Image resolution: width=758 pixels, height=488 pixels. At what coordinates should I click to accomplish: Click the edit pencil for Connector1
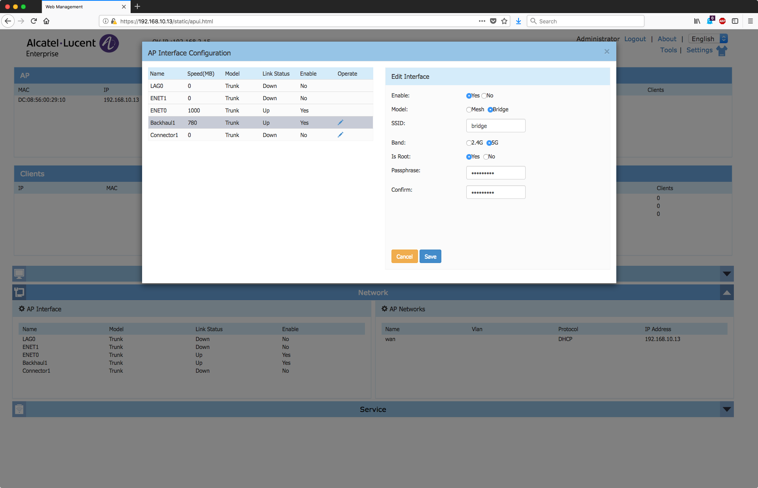pos(340,135)
